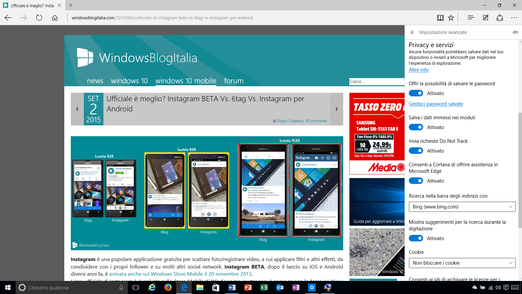Click the settings panel scrollbar
The width and height of the screenshot is (522, 294).
tap(520, 170)
